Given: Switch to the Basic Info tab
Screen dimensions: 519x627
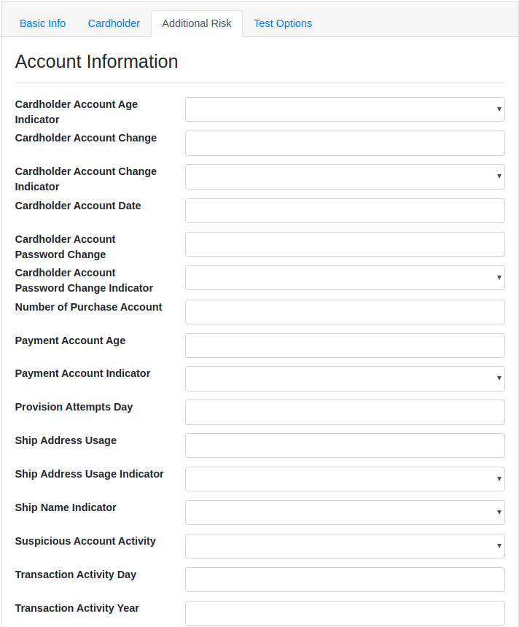Looking at the screenshot, I should [x=42, y=23].
